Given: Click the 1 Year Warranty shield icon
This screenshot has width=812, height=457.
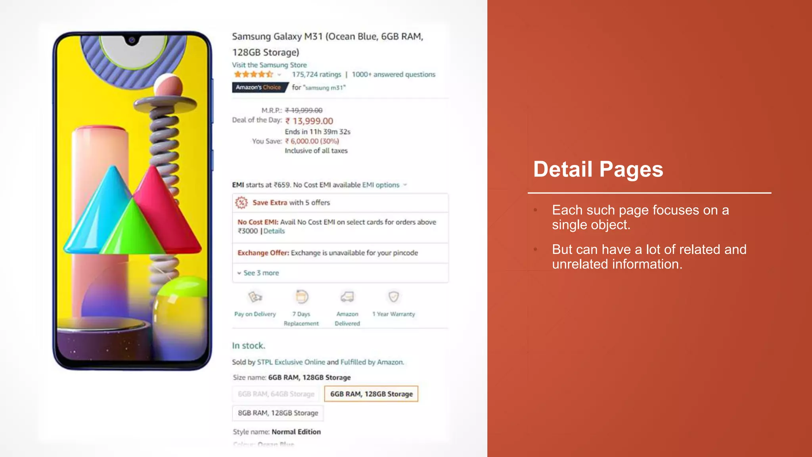Looking at the screenshot, I should (393, 297).
